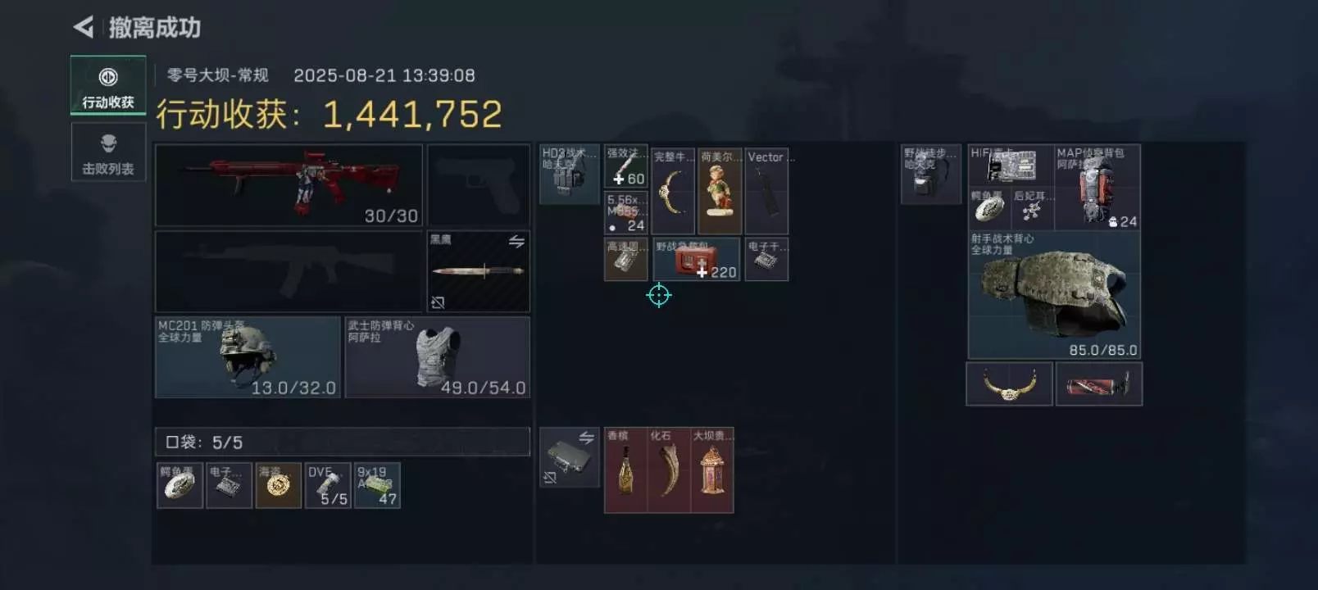
Task: Click the back arrow beside 撤离成功
Action: click(84, 27)
